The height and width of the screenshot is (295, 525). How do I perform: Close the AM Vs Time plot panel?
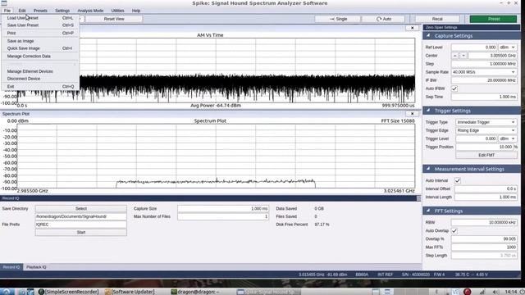(x=412, y=28)
